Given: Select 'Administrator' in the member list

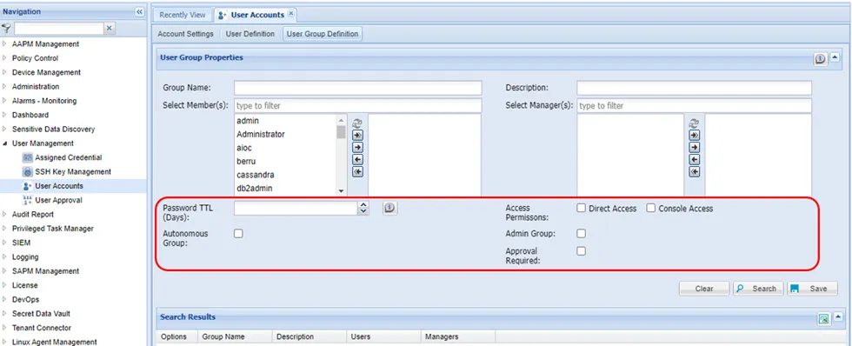Looking at the screenshot, I should tap(286, 134).
